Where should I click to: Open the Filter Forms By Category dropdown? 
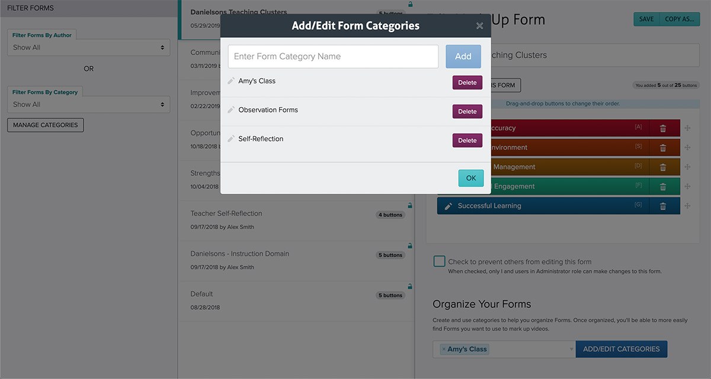(x=88, y=104)
